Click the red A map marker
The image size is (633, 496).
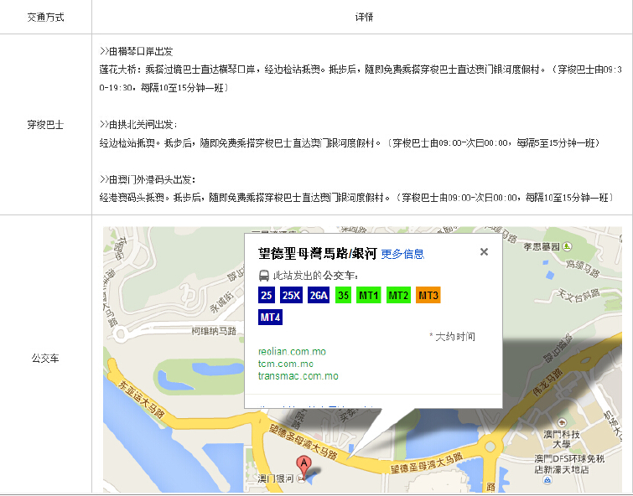[x=303, y=465]
